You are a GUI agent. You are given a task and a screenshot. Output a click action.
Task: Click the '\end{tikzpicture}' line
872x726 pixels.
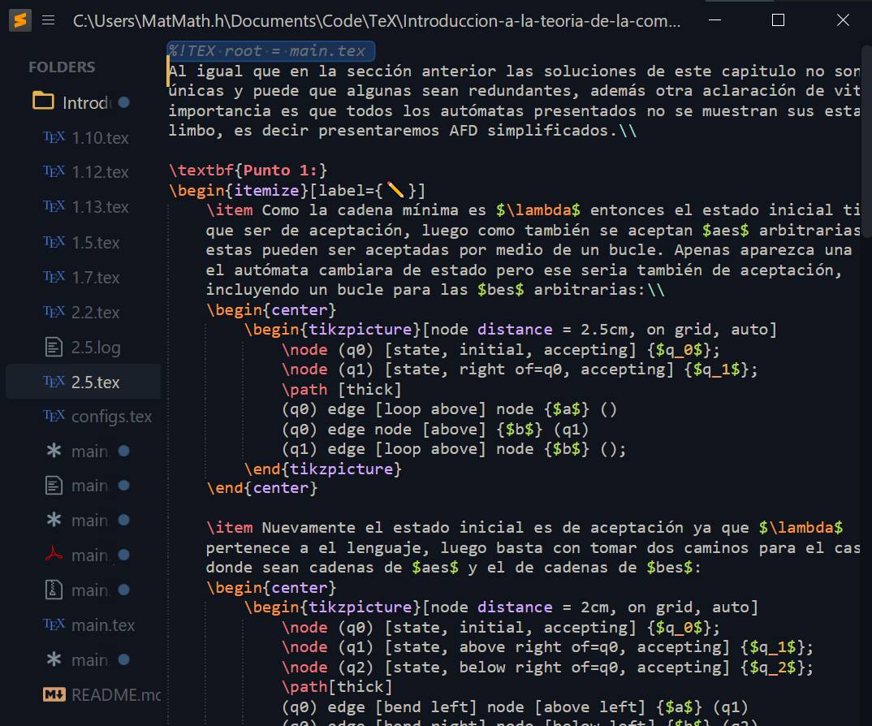point(322,469)
